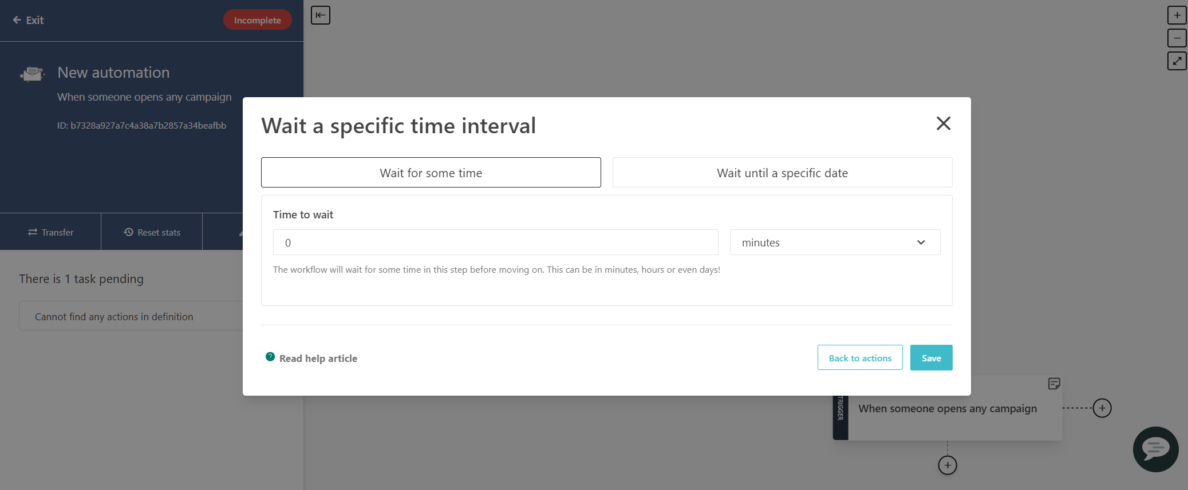Click the help question mark icon
1188x490 pixels.
(270, 356)
